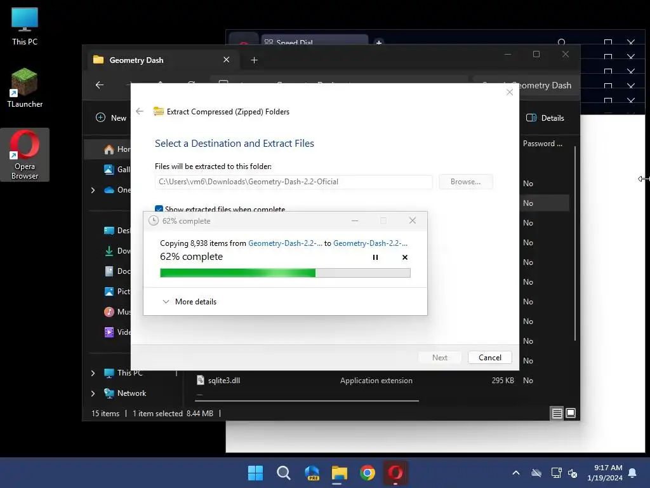The width and height of the screenshot is (650, 488).
Task: Open a new tab in Opera window
Action: point(379,42)
